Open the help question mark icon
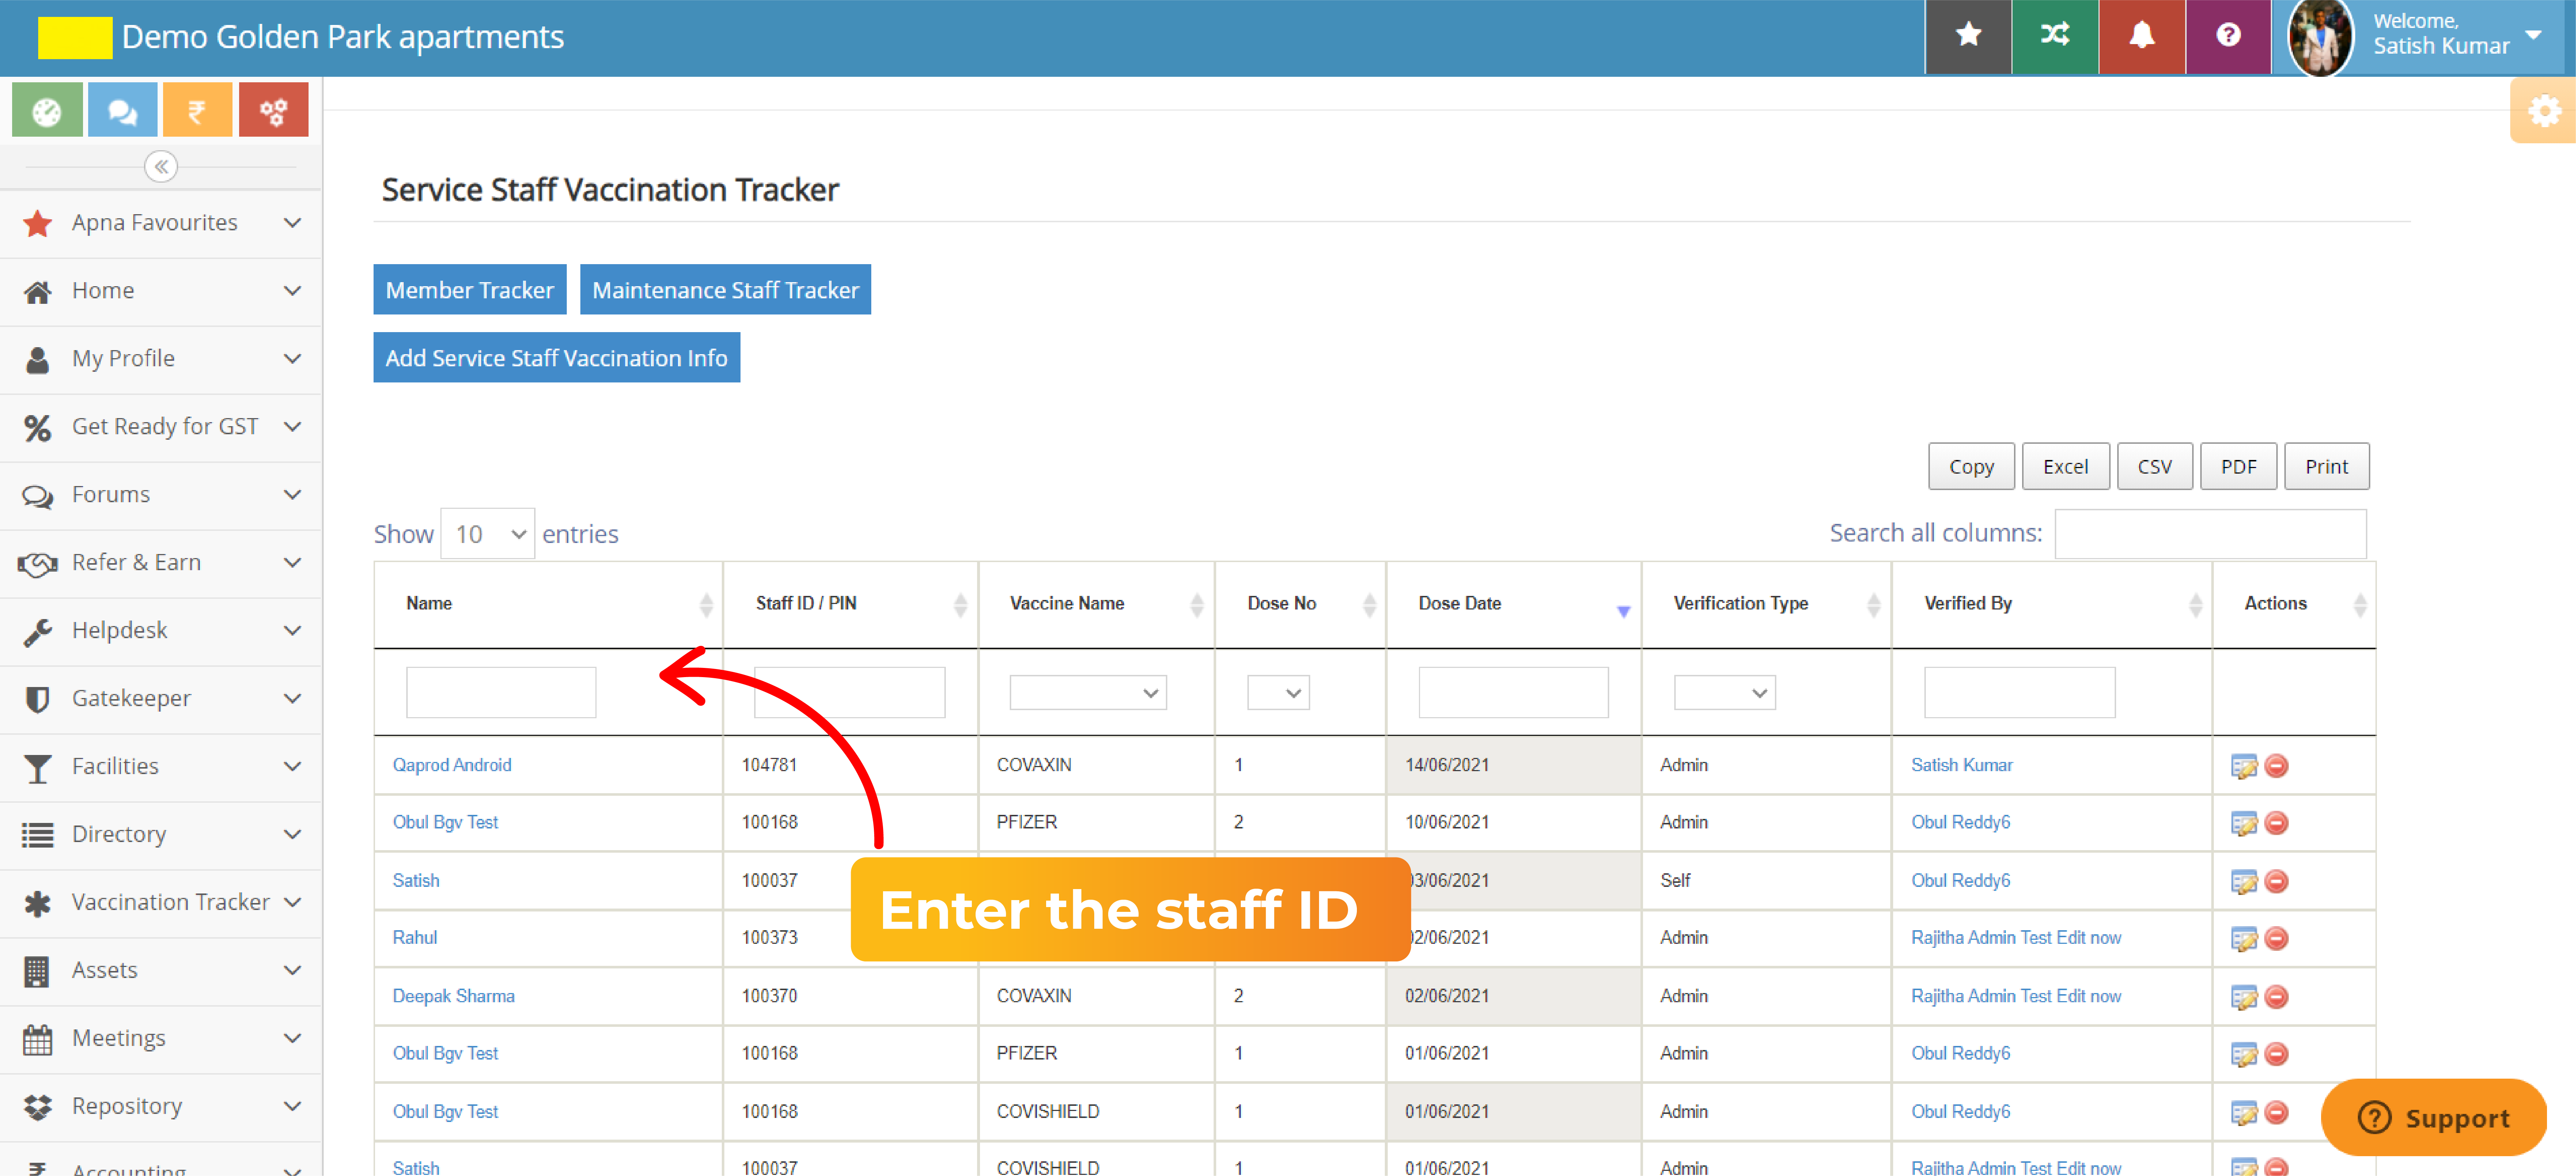The width and height of the screenshot is (2576, 1176). 2228,36
